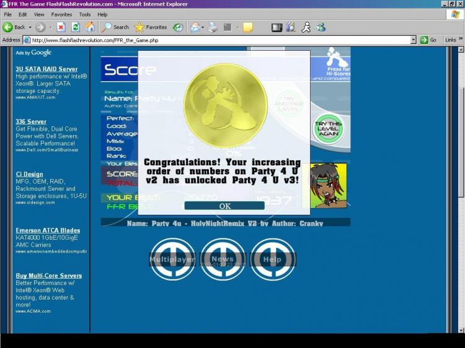Click the yellow note toolbar icon
465x348 pixels.
pos(247,27)
